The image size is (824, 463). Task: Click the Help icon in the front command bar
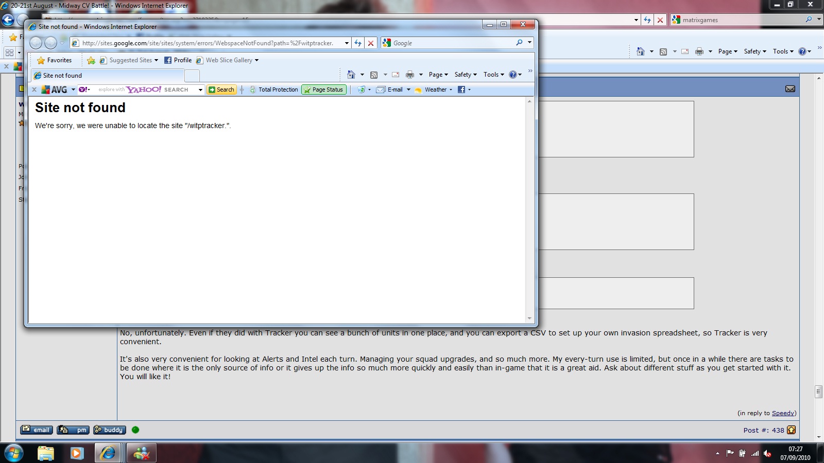[512, 75]
